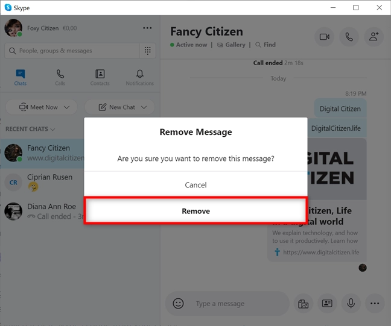Click Find in the chat header
391x326 pixels.
tap(265, 45)
